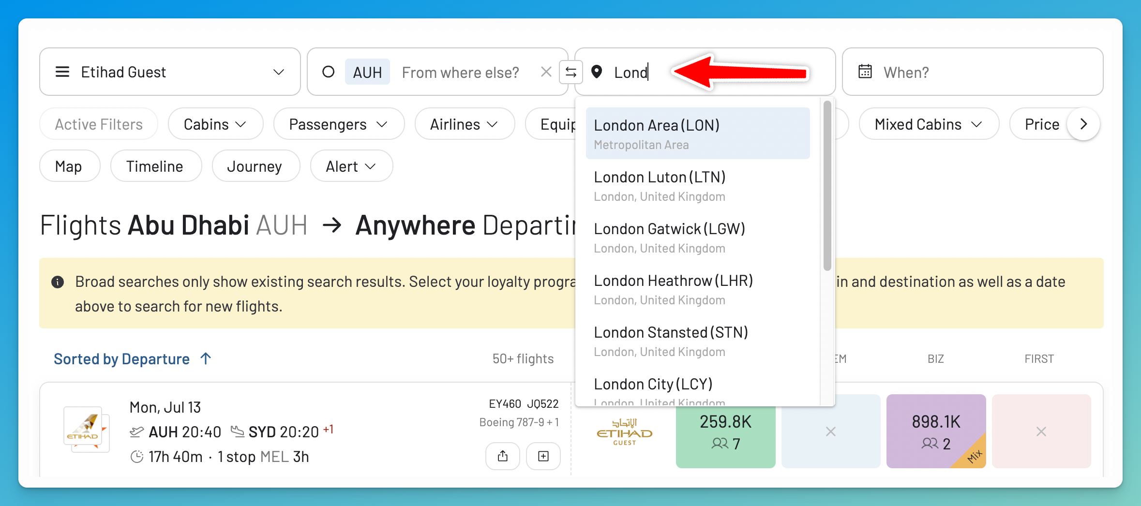
Task: Open the Airlines filter dropdown
Action: pyautogui.click(x=465, y=124)
